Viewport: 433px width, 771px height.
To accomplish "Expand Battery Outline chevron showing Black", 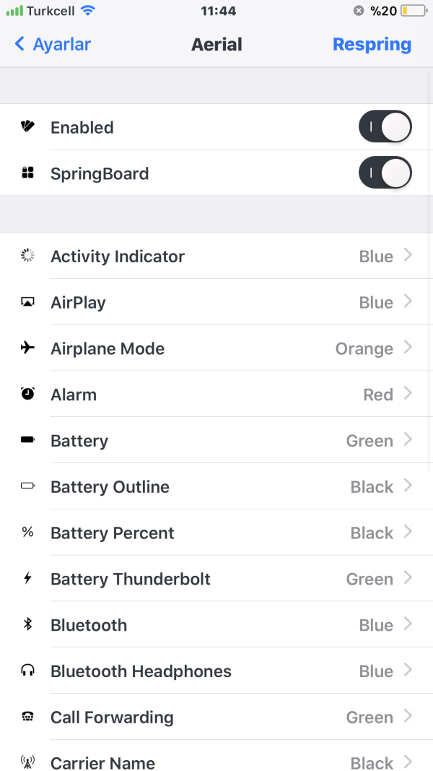I will coord(408,486).
